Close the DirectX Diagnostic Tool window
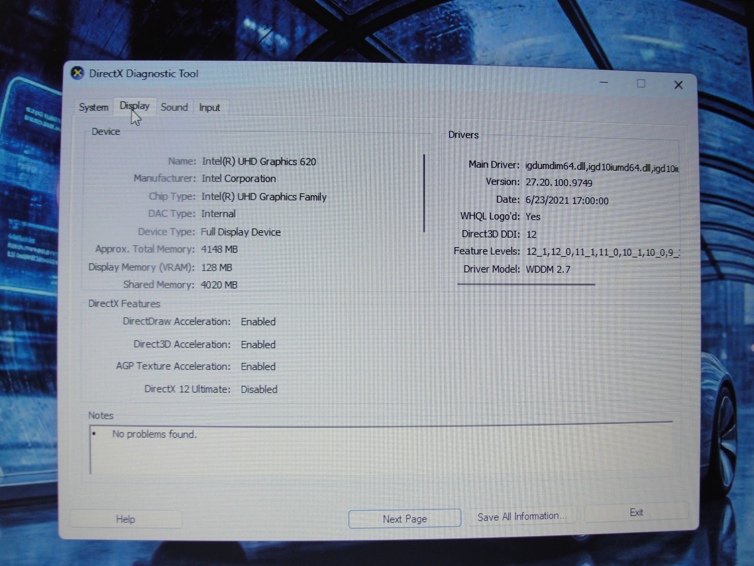Viewport: 754px width, 566px height. point(678,85)
